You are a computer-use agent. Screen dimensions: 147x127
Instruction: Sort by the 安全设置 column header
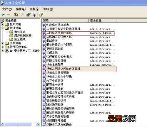[x=103, y=21]
